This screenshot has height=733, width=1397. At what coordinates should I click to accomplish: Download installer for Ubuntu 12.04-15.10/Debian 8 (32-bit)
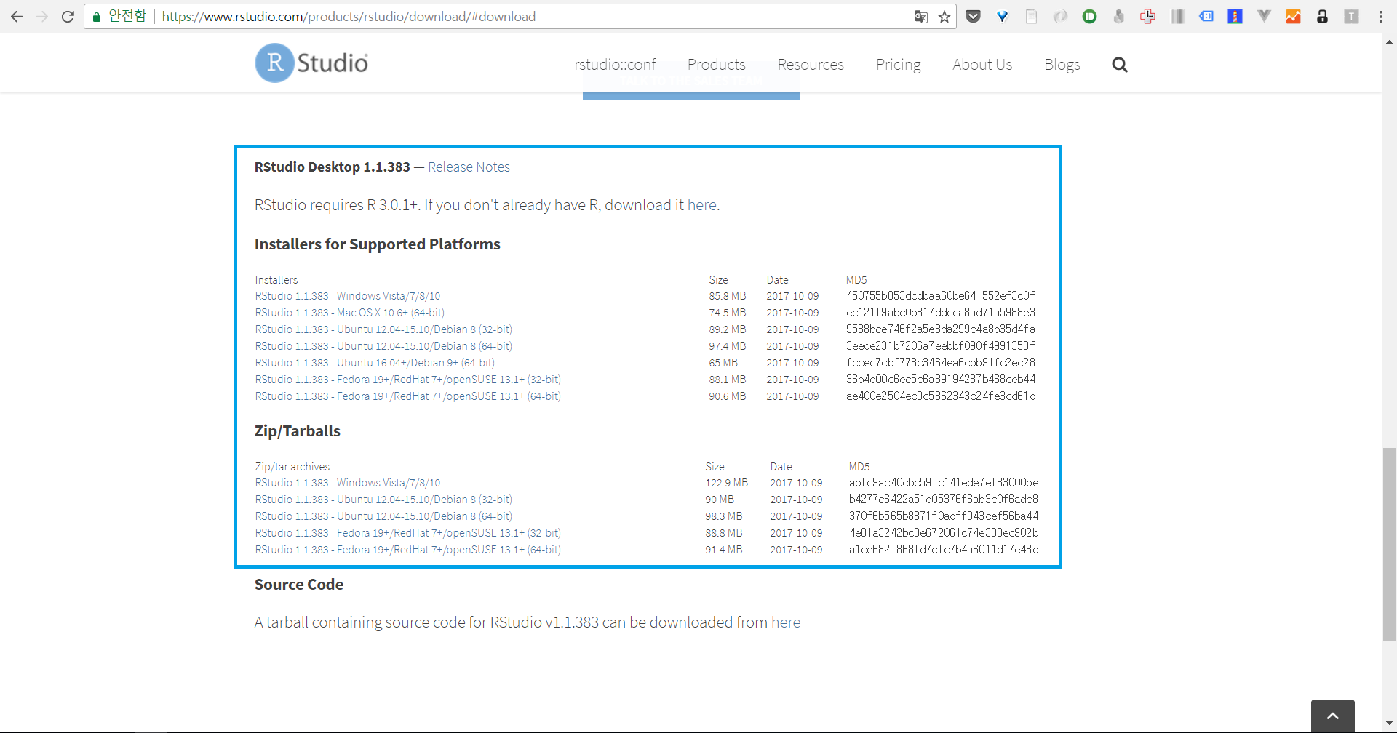383,329
